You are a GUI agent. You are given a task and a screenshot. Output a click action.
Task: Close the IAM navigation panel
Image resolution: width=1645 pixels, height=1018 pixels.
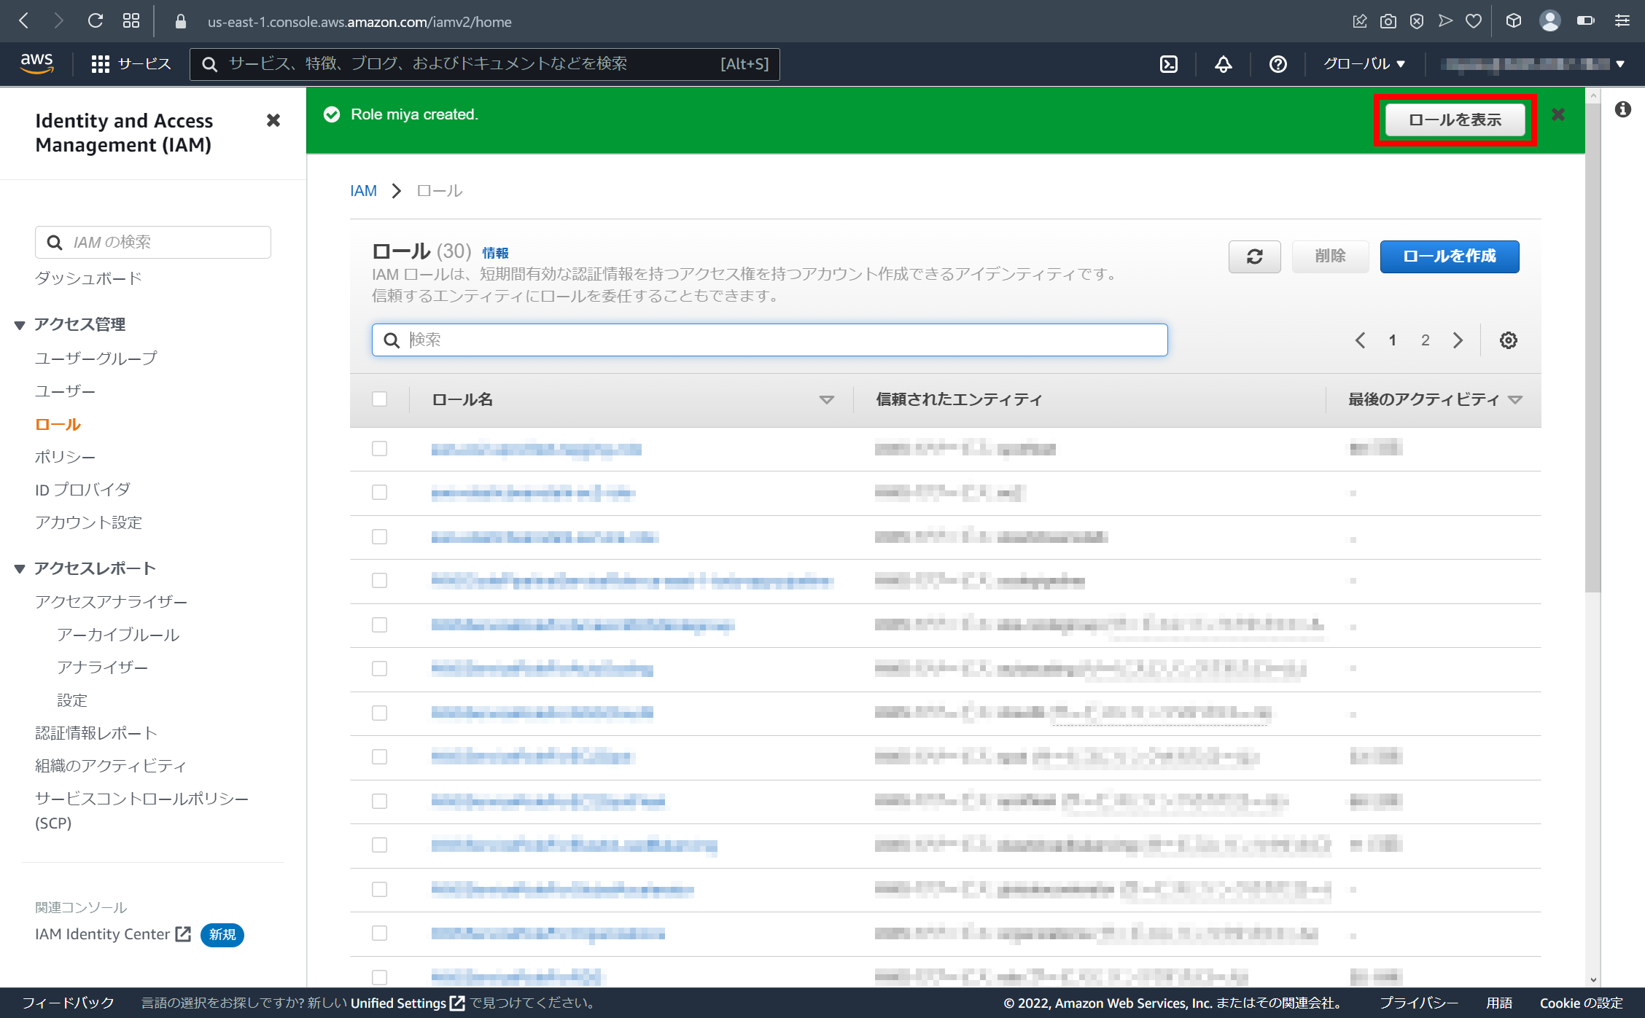pyautogui.click(x=273, y=120)
